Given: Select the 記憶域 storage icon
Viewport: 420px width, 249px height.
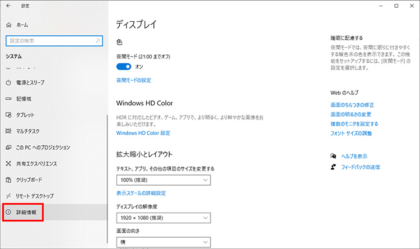Looking at the screenshot, I should pyautogui.click(x=8, y=99).
